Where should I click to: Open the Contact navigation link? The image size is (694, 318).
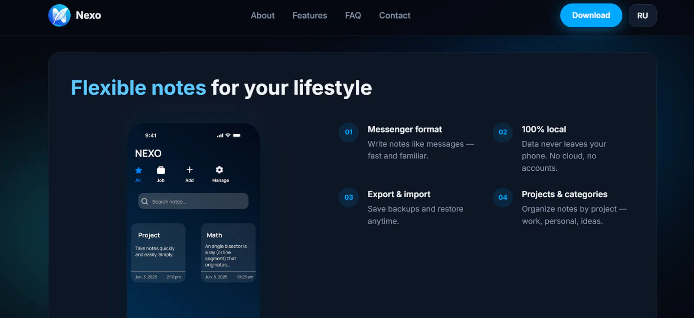pos(395,16)
